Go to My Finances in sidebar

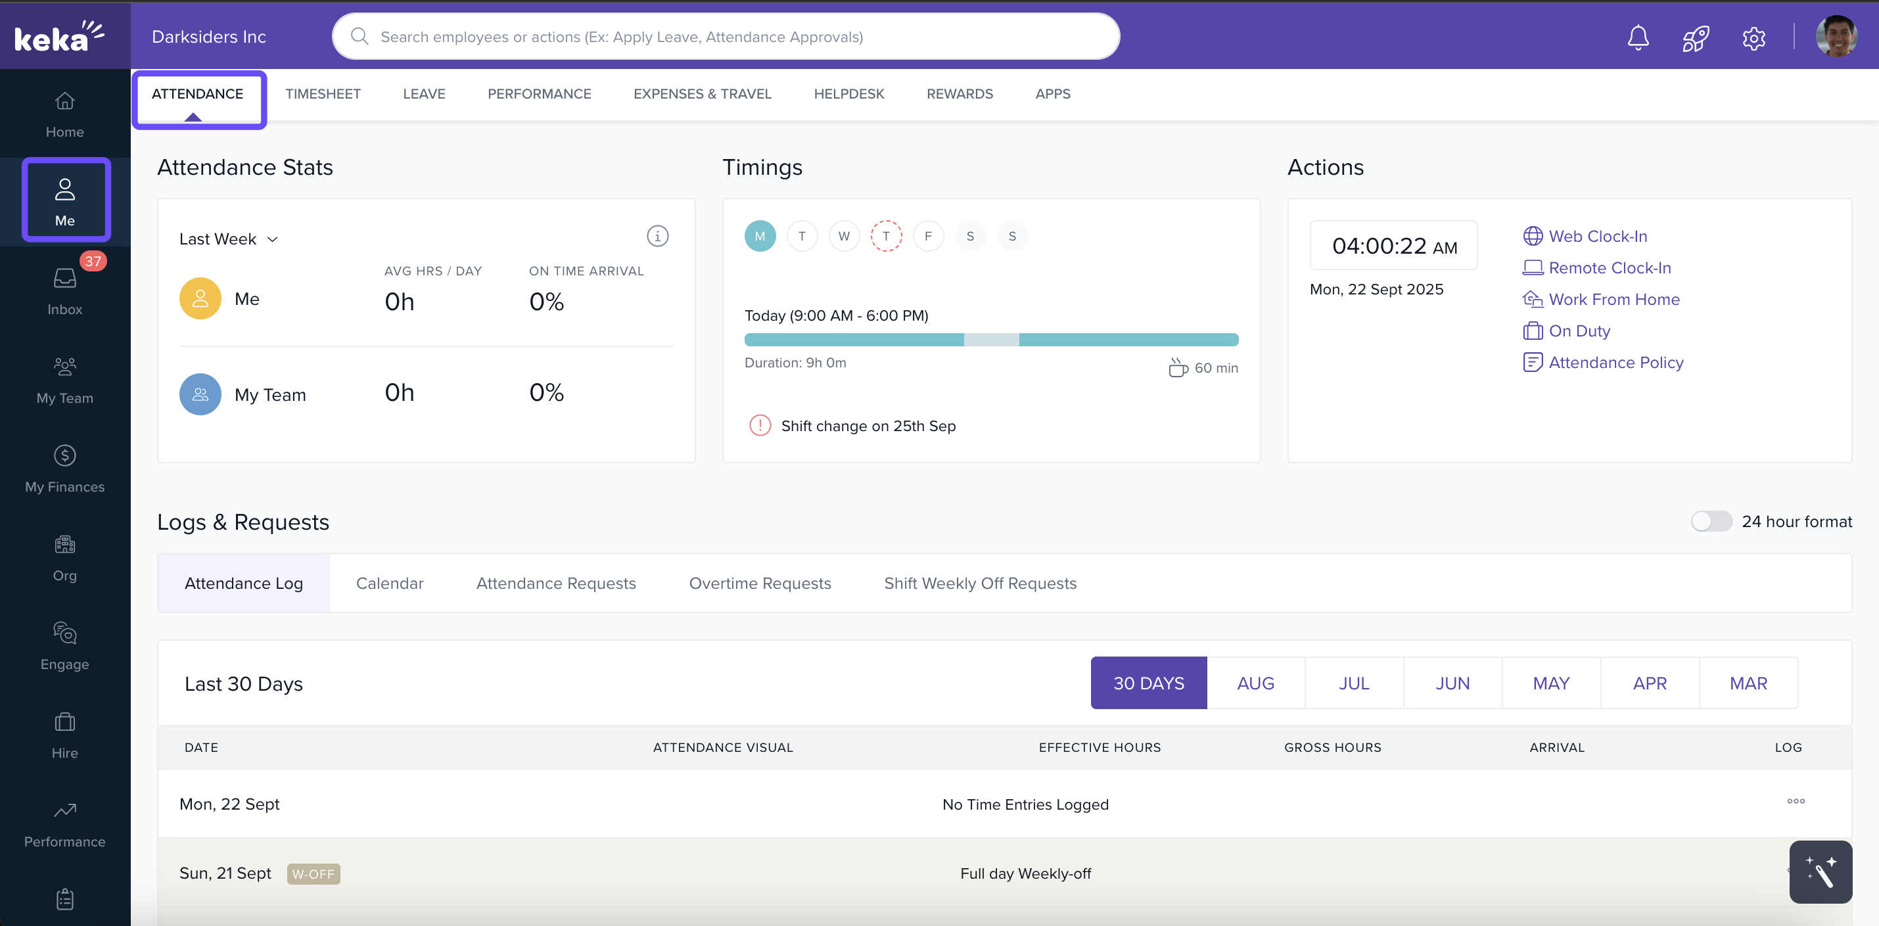(65, 468)
